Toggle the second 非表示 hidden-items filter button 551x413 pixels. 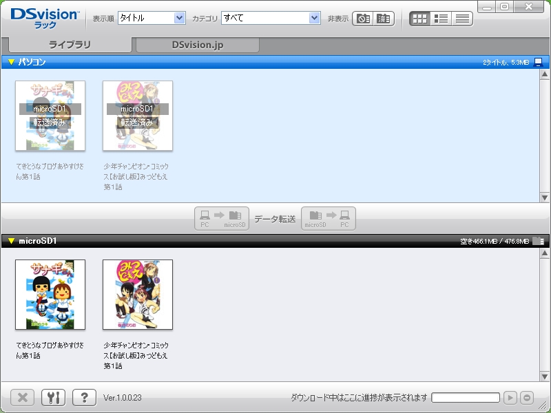(384, 19)
